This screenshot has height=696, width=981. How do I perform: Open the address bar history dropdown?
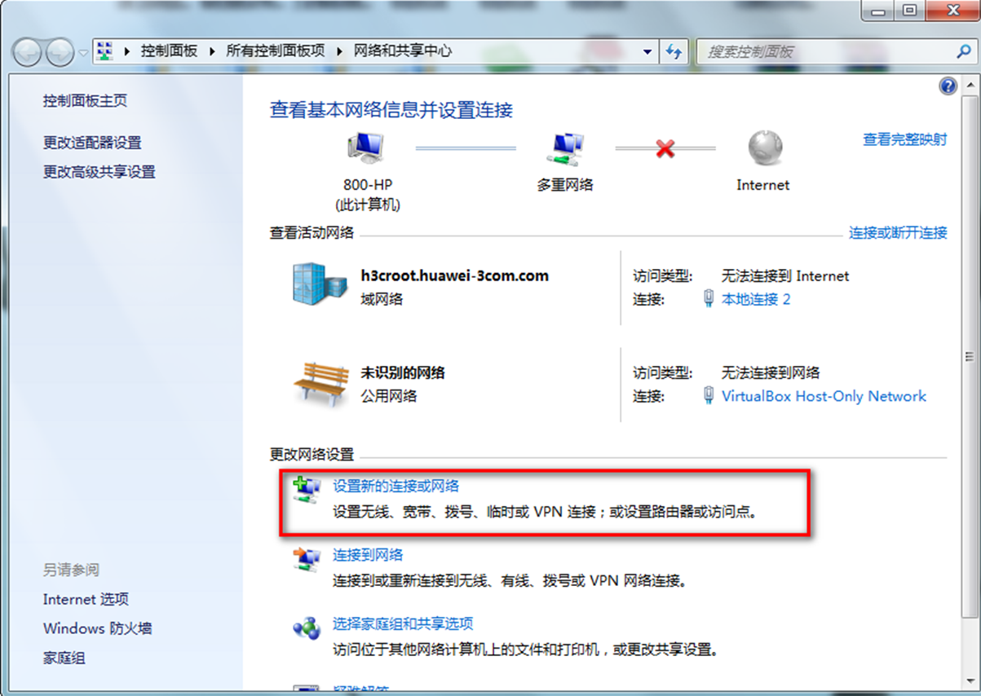647,51
